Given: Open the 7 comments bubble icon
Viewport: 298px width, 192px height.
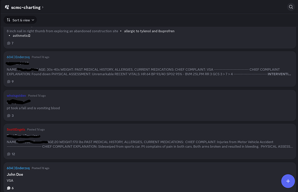Looking at the screenshot, I should click(9, 43).
